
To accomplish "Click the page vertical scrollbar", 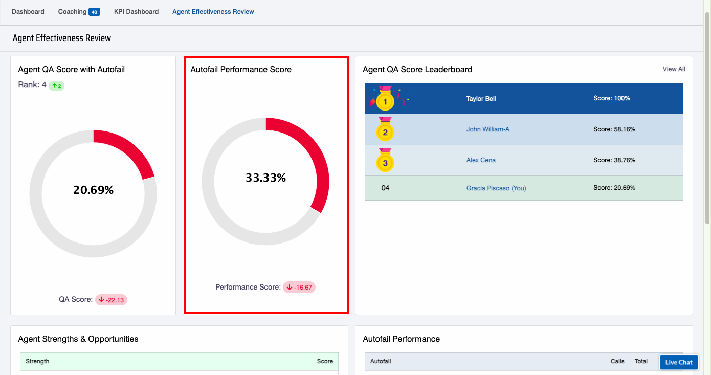I will [x=707, y=118].
